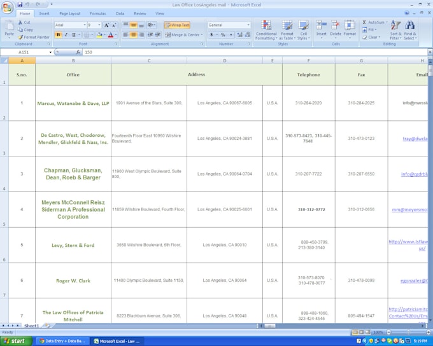Switch to the View tab
433x346 pixels.
tap(160, 13)
